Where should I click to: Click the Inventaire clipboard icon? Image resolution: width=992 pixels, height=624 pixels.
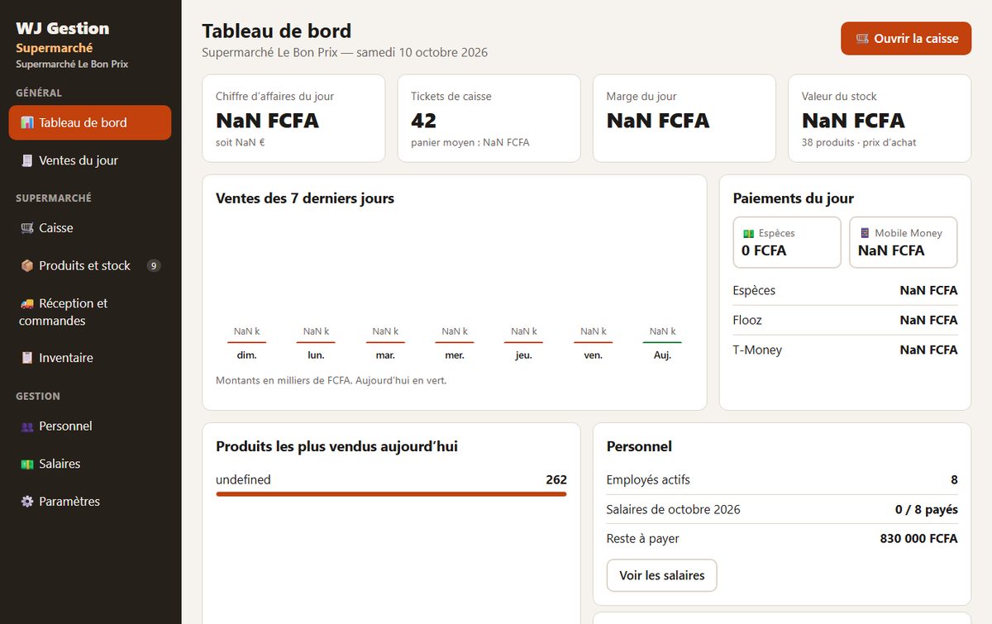[x=27, y=358]
